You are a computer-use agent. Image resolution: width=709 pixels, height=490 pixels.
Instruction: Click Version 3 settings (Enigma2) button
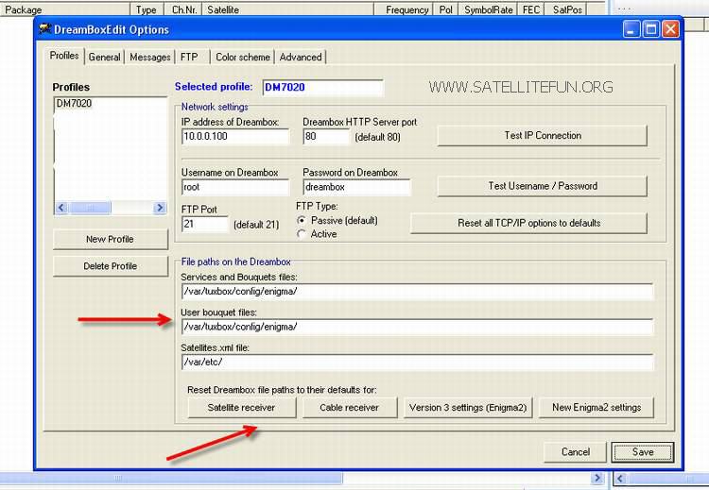click(x=468, y=408)
